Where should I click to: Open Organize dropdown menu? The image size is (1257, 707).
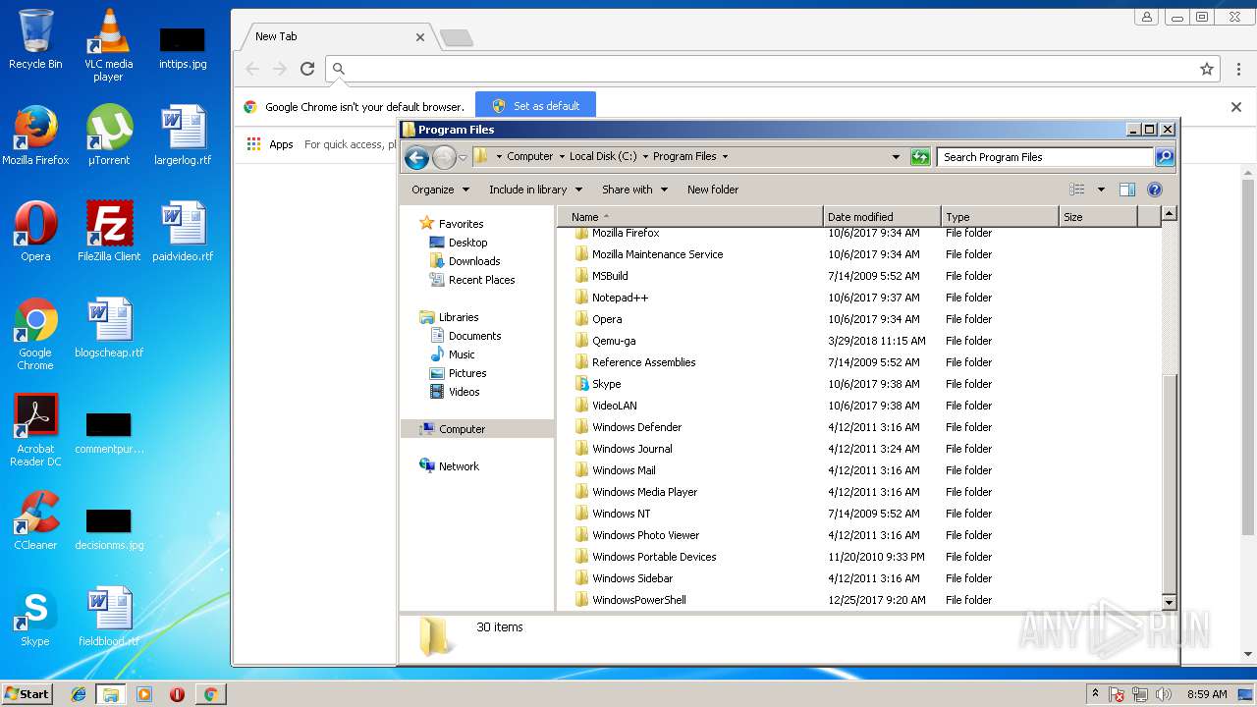440,190
